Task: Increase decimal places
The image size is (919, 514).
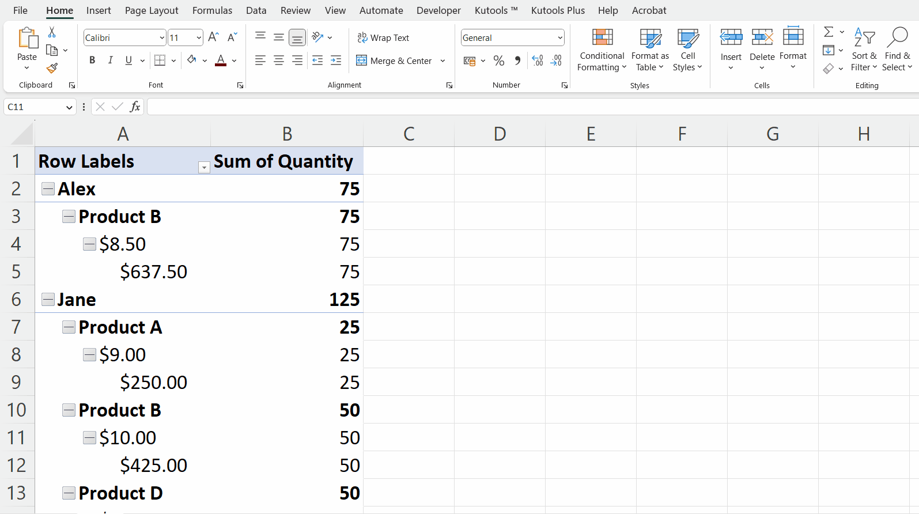Action: (x=538, y=61)
